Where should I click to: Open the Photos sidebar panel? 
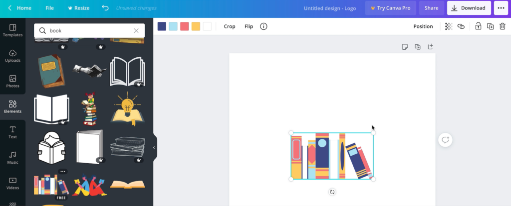coord(12,82)
